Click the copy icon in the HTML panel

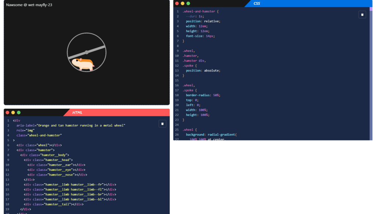tap(162, 124)
